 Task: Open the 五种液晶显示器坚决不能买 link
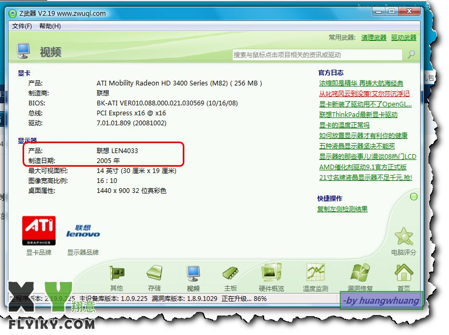(x=357, y=146)
